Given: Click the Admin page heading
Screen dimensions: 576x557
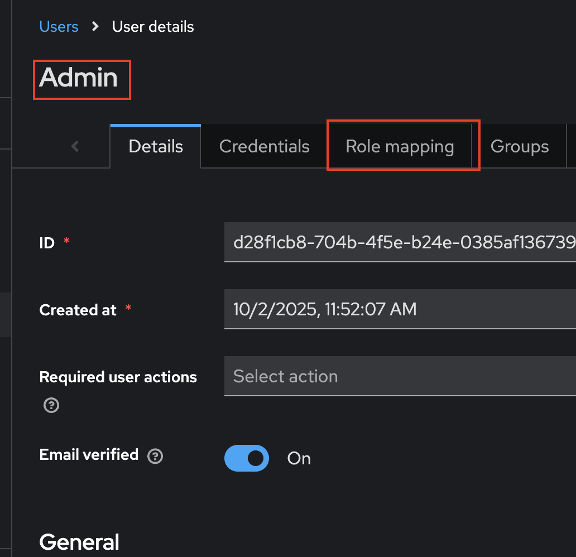Looking at the screenshot, I should click(79, 77).
